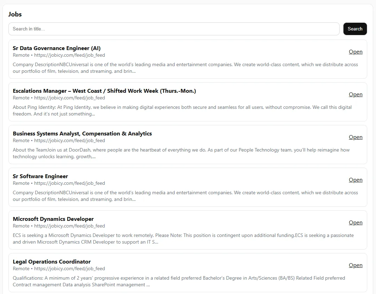Click the Business Systems Analyst title text
The image size is (376, 294).
(x=82, y=133)
